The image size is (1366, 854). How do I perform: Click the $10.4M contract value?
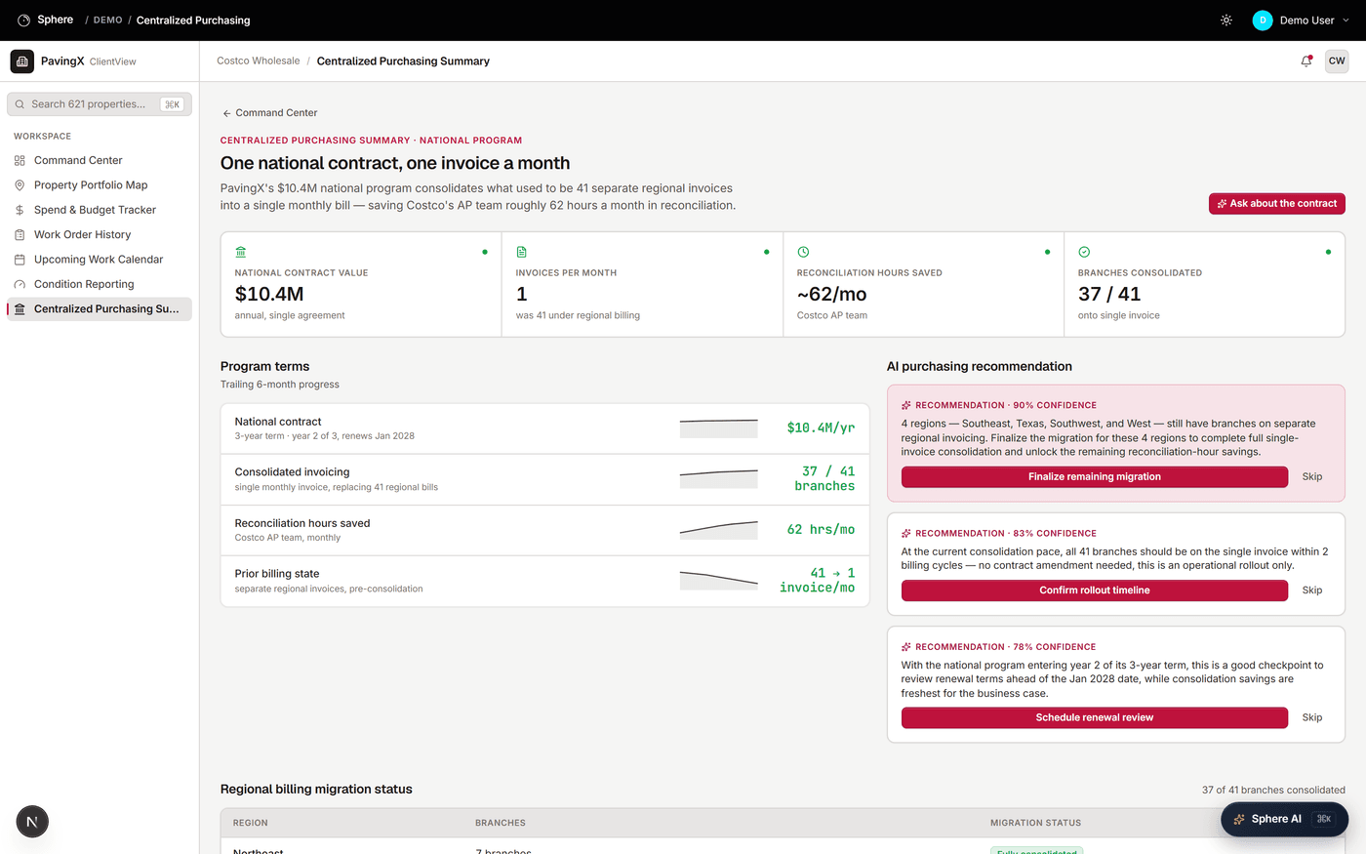pyautogui.click(x=269, y=294)
